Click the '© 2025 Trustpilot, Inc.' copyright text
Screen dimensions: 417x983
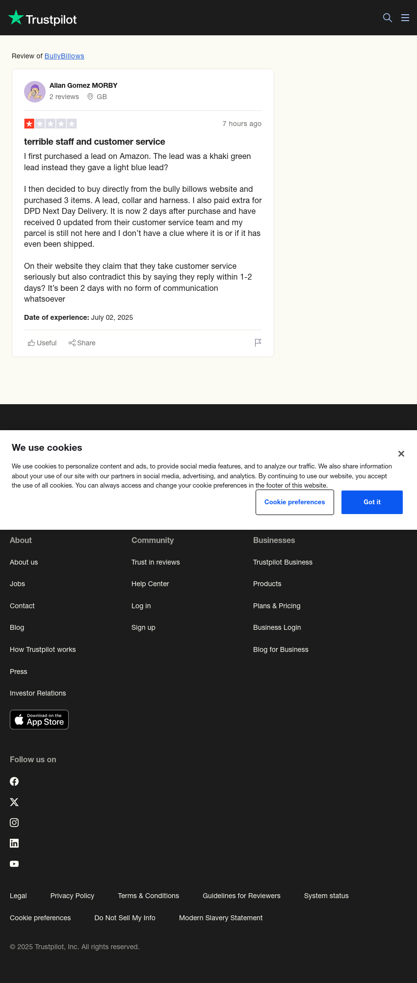tap(75, 947)
